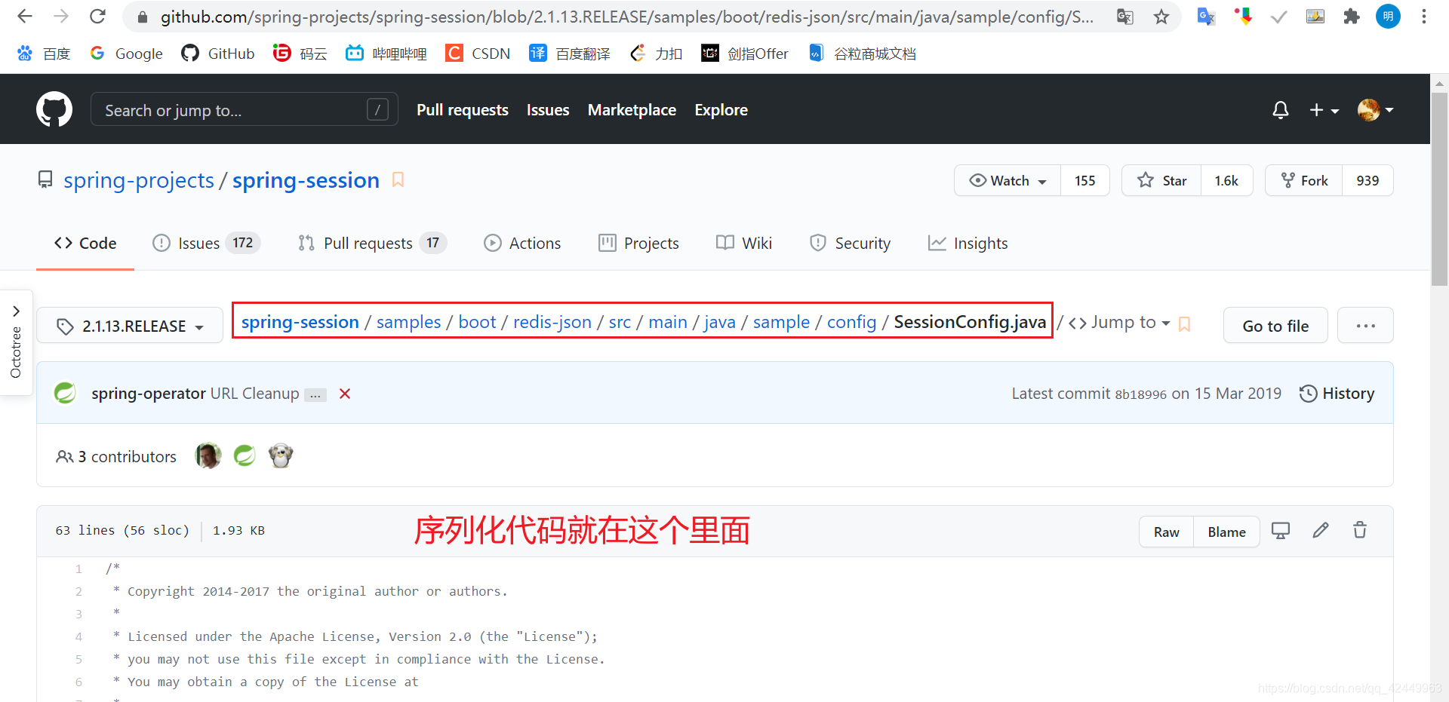
Task: Switch to the repository Issues tab
Action: coord(206,243)
